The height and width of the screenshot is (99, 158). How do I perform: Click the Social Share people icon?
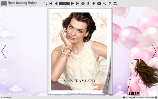tap(156, 97)
